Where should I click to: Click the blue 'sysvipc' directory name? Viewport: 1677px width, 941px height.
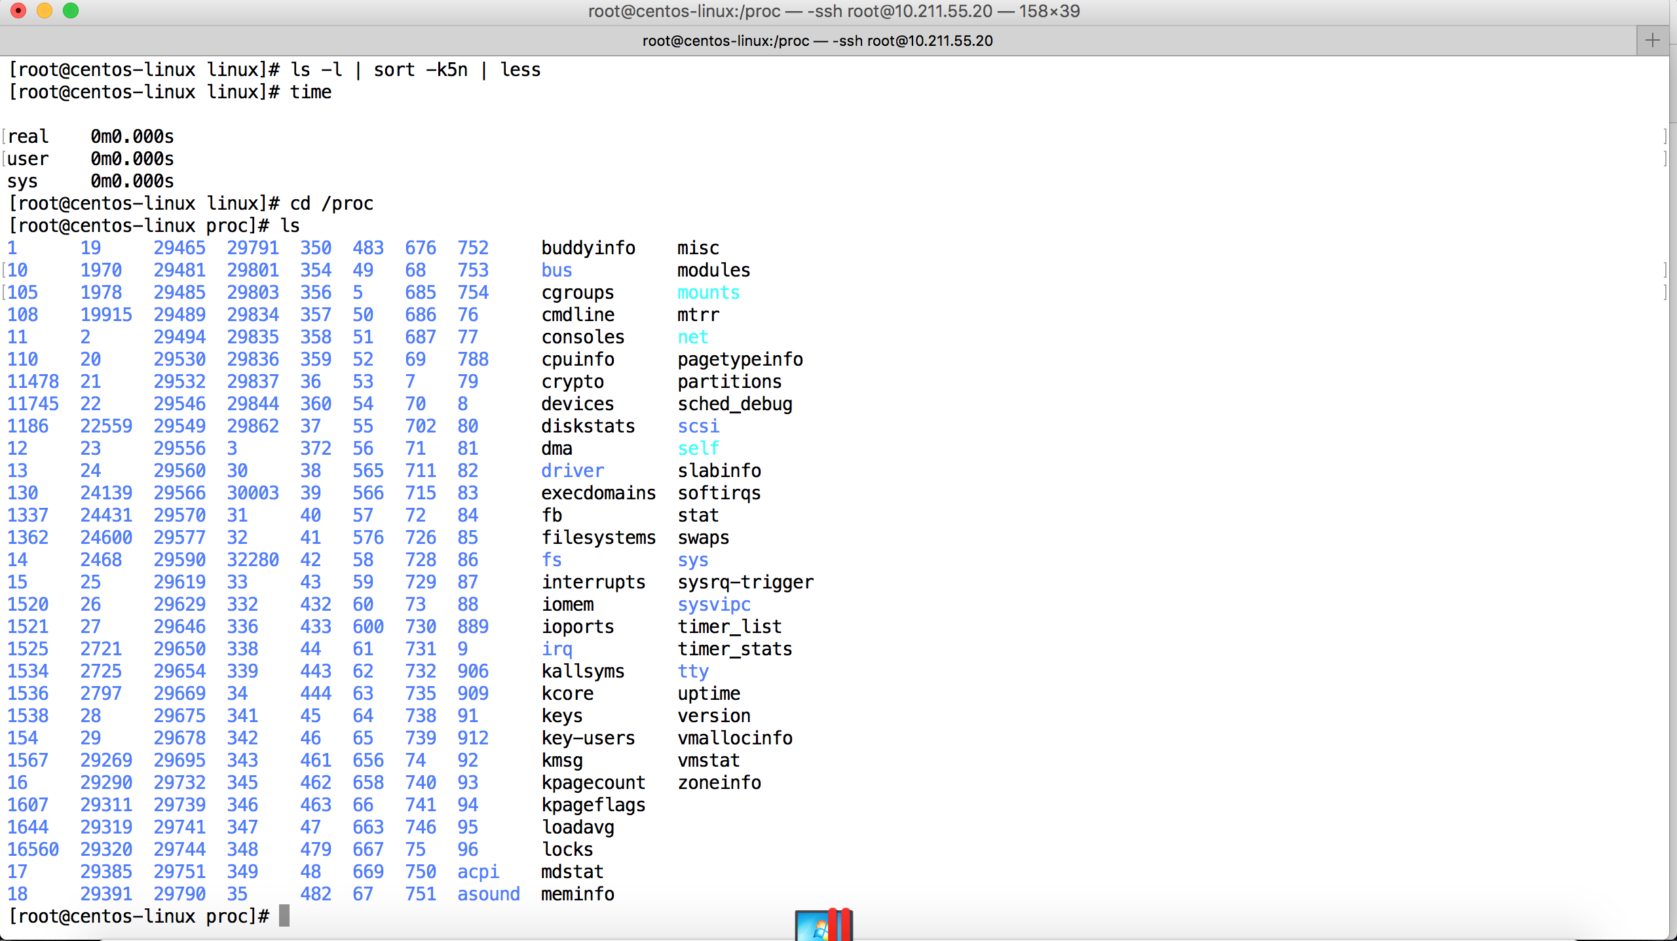click(713, 604)
